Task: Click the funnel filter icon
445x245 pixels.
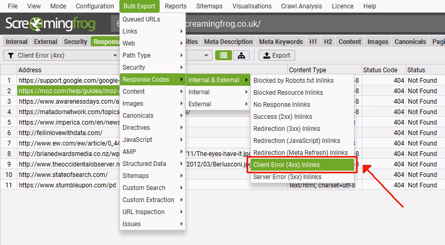Action: click(x=10, y=55)
